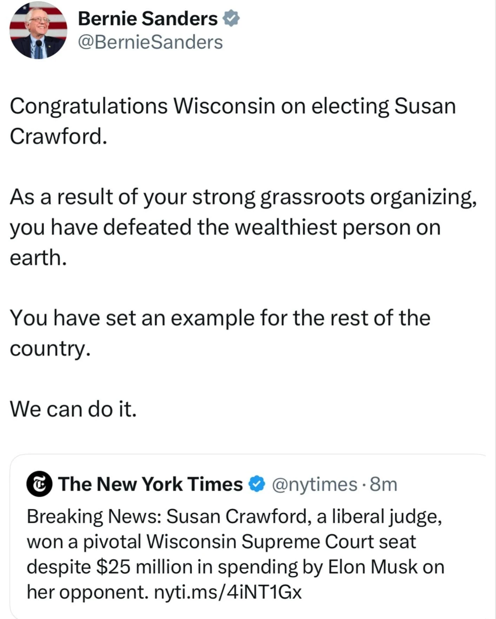Click the word "country." in the tweet

(50, 348)
